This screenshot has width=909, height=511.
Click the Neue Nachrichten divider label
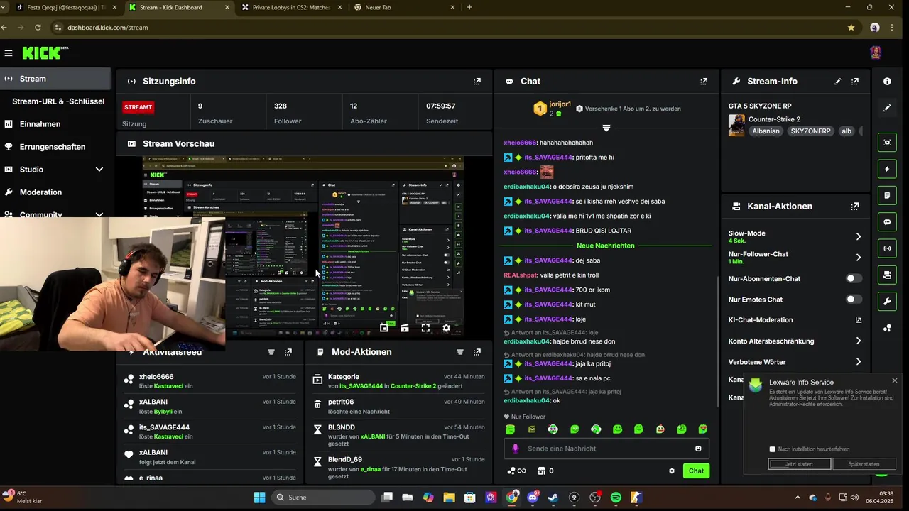(606, 246)
